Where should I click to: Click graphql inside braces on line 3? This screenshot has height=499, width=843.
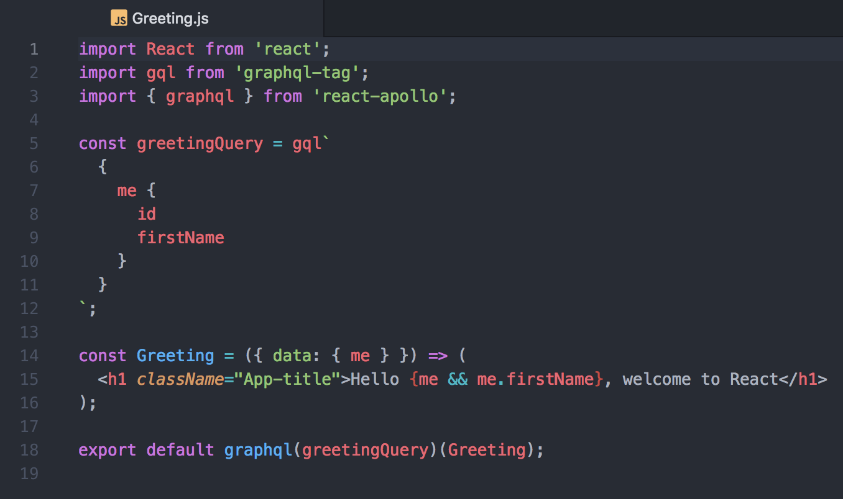[x=200, y=97]
